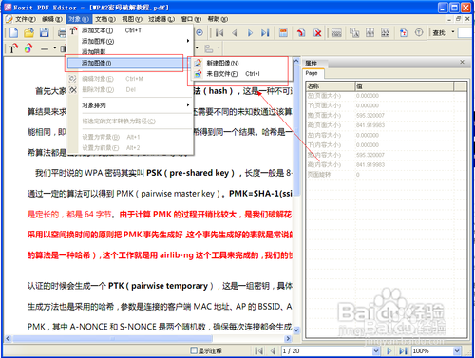Open the 编辑 menu

tap(52, 19)
